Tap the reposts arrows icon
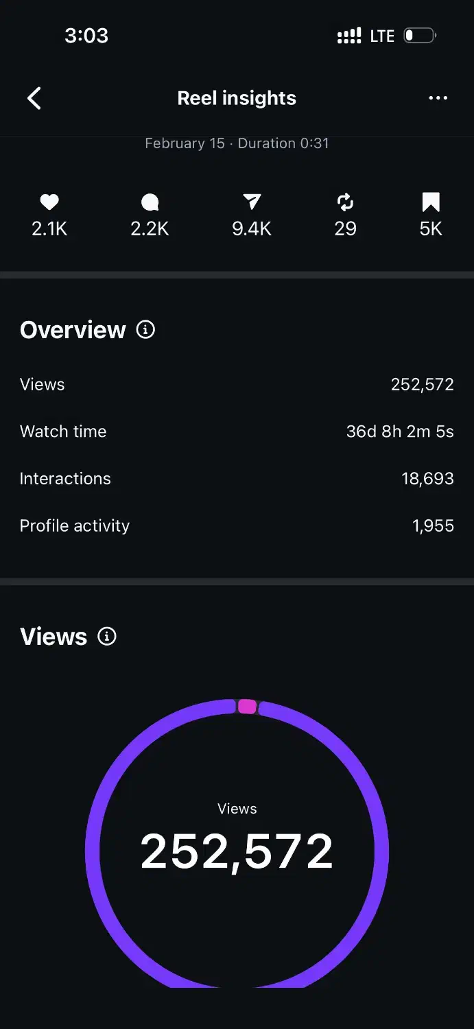 (345, 202)
